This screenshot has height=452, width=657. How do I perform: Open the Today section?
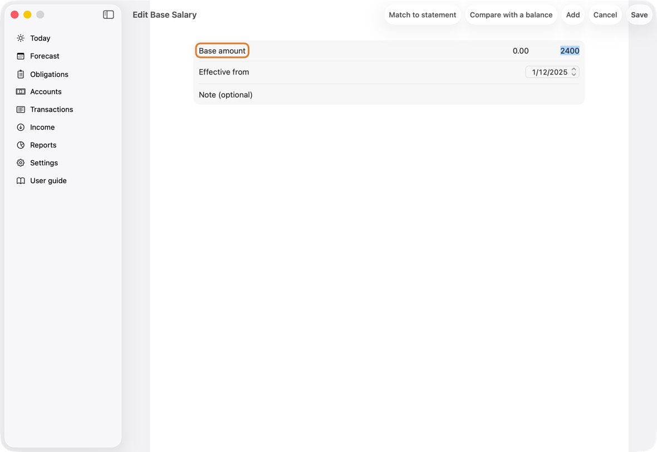coord(40,38)
